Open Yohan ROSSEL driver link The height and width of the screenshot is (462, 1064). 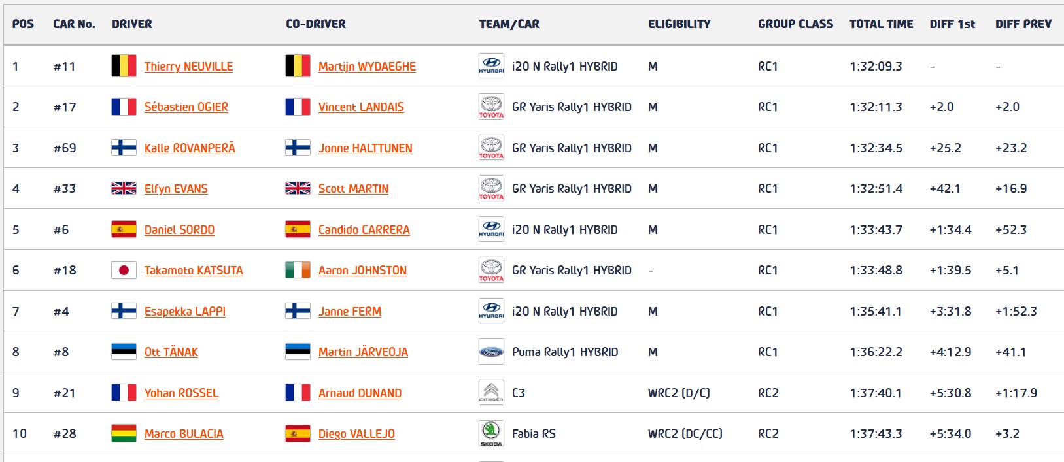(181, 393)
